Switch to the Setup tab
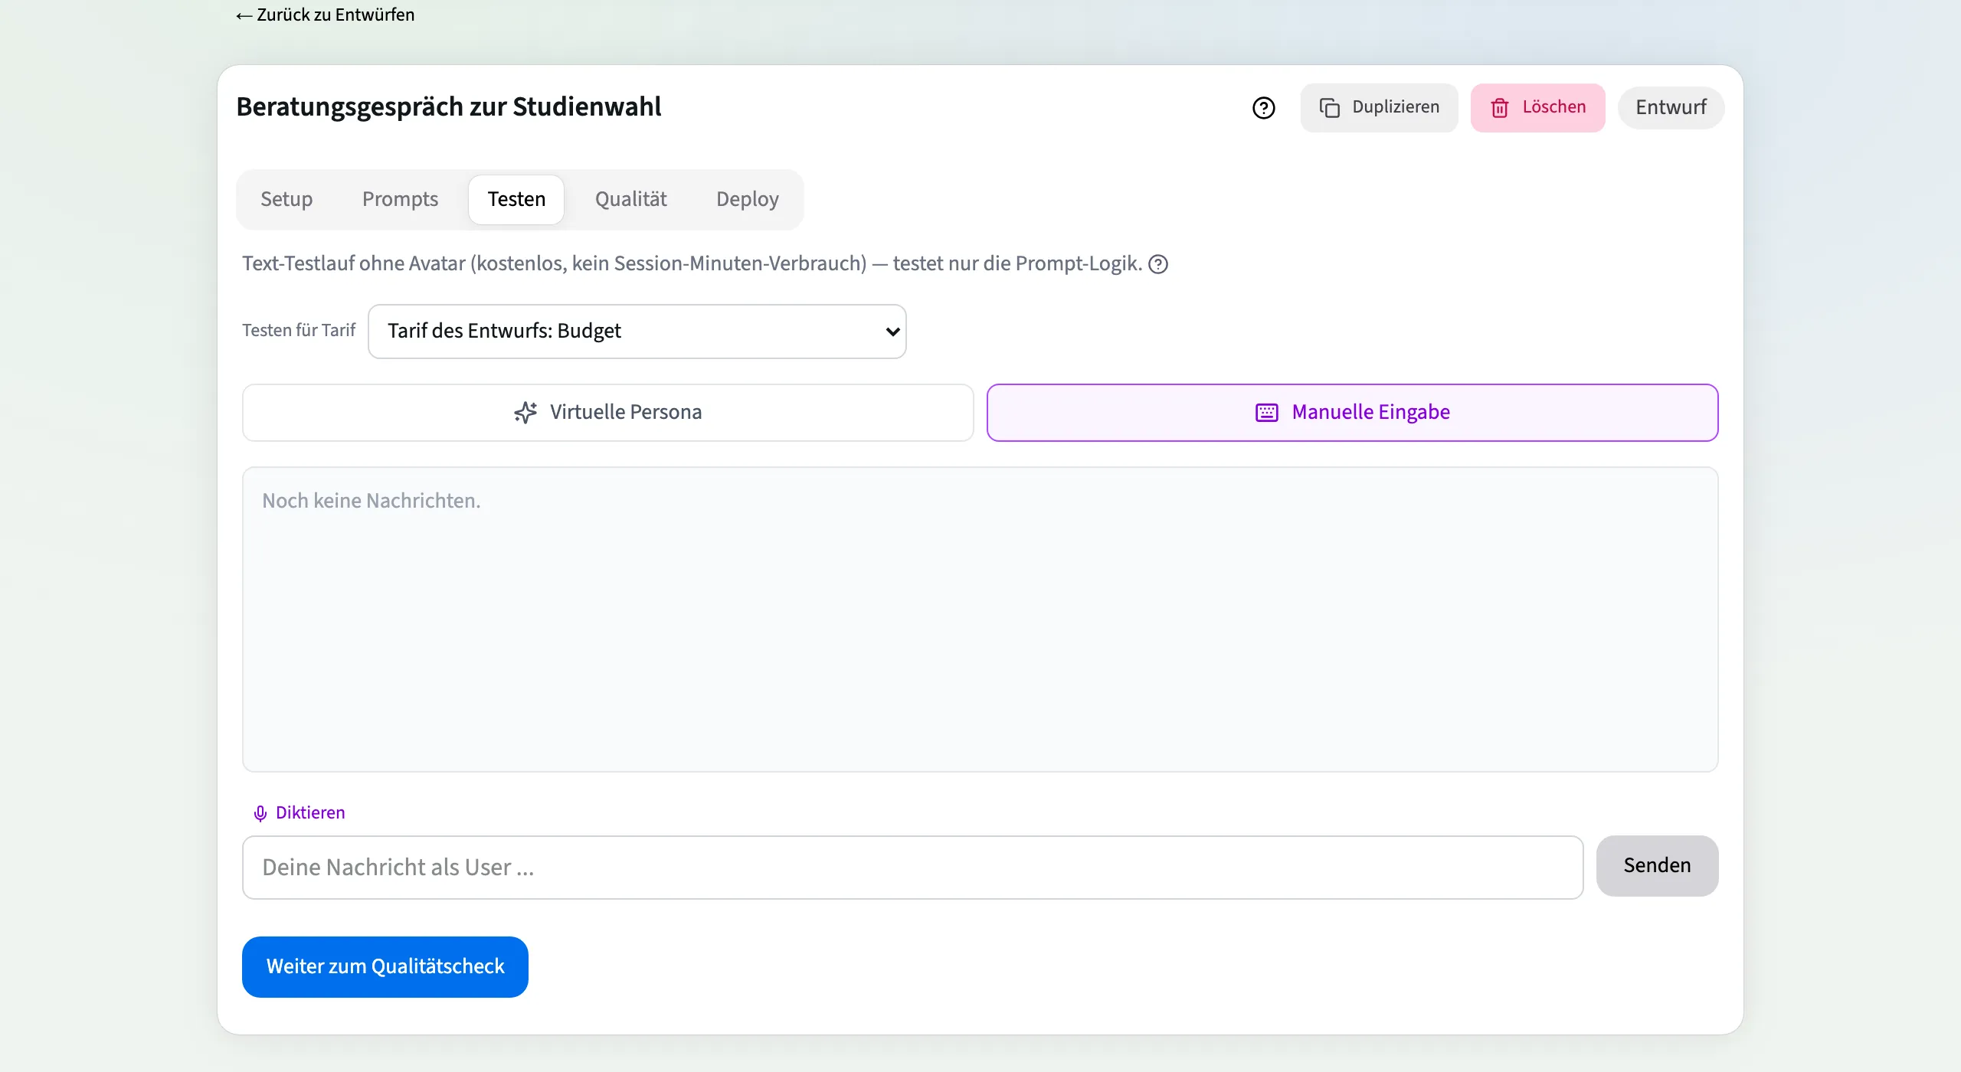Screen dimensions: 1961x1072 (x=286, y=200)
